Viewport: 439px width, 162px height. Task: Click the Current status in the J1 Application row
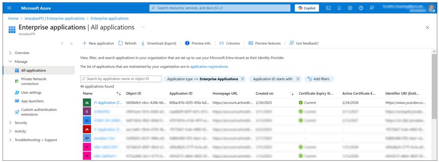307,102
